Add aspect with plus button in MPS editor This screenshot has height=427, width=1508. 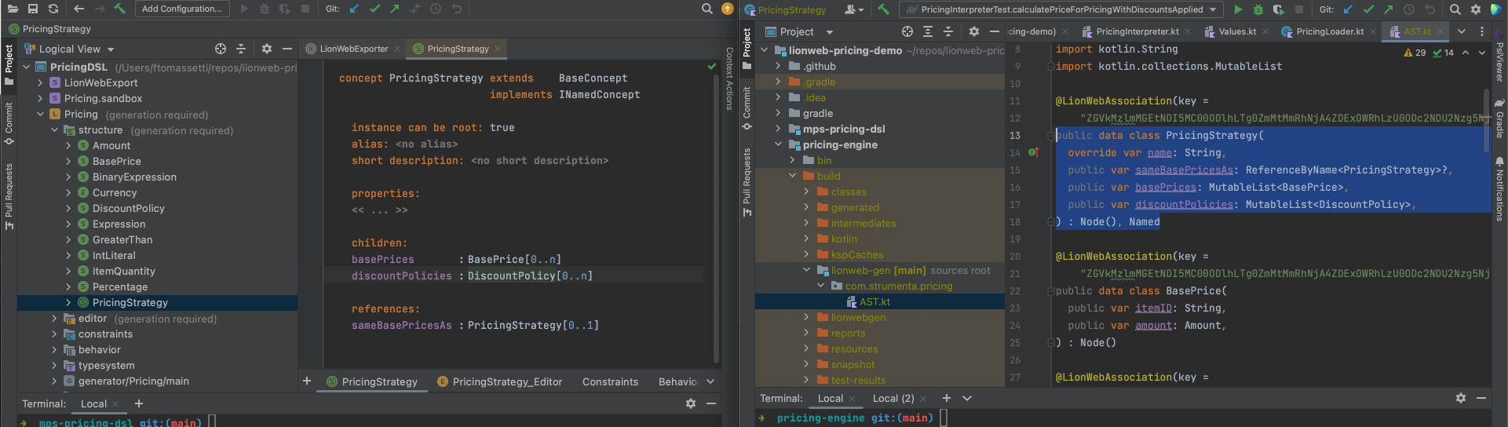pos(307,381)
